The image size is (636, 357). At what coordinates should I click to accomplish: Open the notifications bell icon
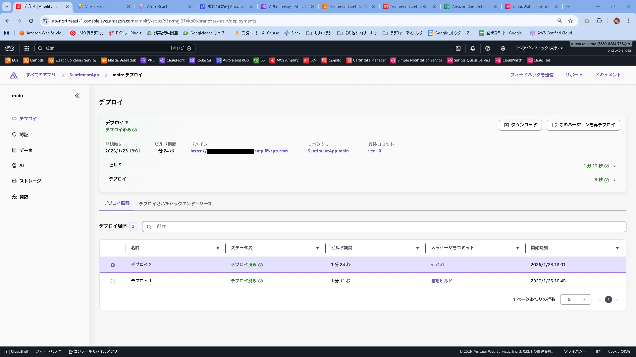click(x=473, y=48)
